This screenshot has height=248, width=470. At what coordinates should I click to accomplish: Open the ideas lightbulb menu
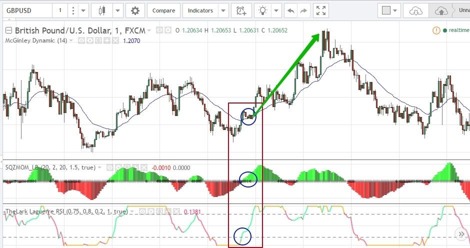pyautogui.click(x=263, y=11)
